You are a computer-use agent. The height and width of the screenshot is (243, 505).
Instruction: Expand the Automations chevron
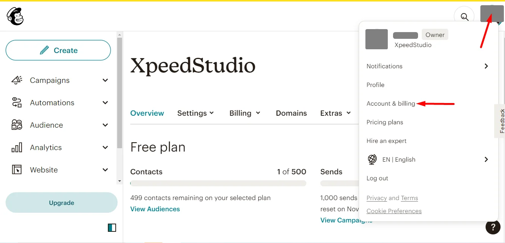[x=106, y=103]
